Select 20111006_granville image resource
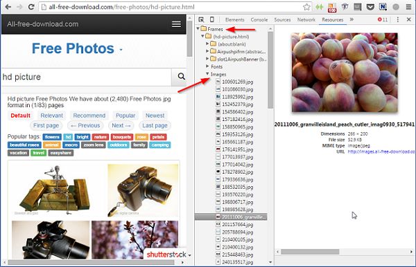 point(231,217)
